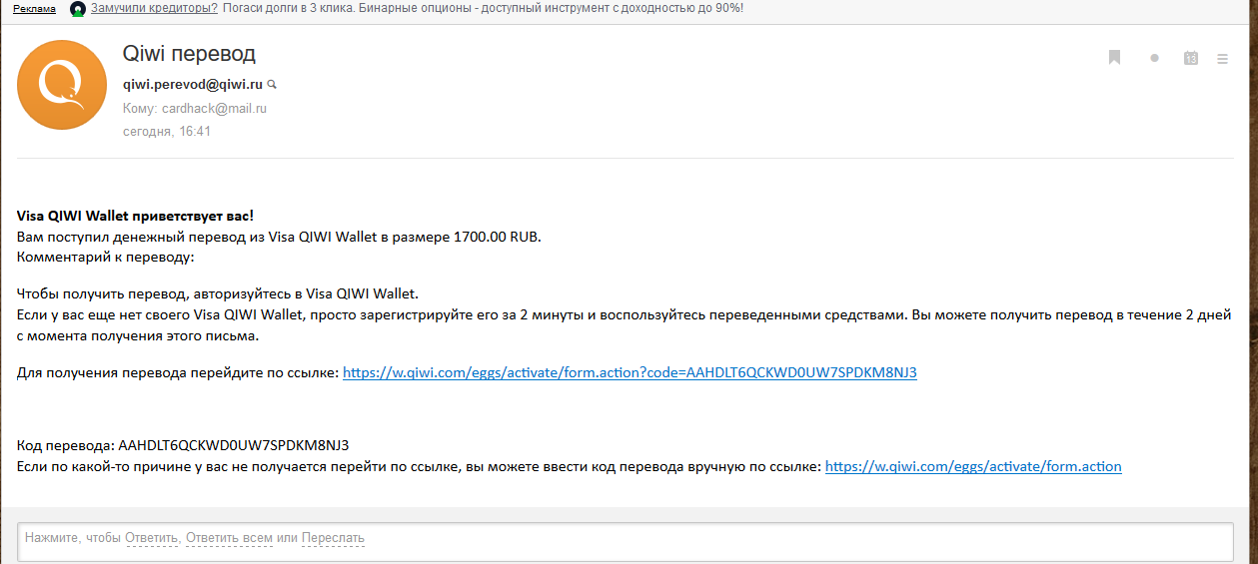This screenshot has width=1258, height=564.
Task: Open the manual code entry form.action link
Action: (x=973, y=466)
